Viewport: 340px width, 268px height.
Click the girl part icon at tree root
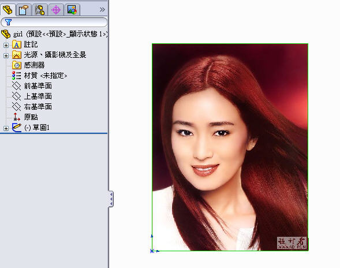[x=6, y=34]
